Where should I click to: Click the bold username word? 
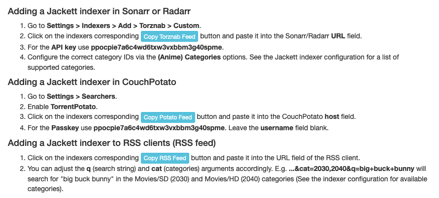tap(277, 128)
